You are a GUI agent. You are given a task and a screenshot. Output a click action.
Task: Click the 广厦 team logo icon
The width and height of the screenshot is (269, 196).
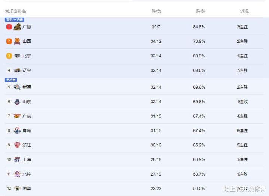click(x=17, y=27)
